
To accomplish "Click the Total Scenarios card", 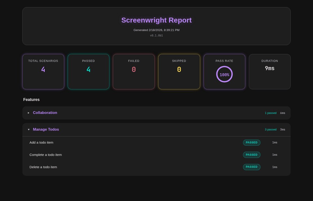I will point(43,72).
